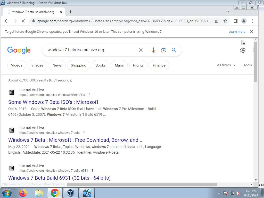Screen dimensions: 264x198
Task: Open more options for windows-7-beta result
Action: pyautogui.click(x=84, y=133)
